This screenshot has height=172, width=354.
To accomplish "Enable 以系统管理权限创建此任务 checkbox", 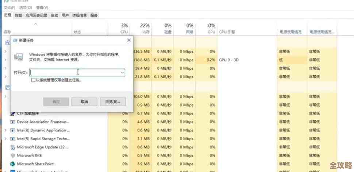I will [33, 80].
